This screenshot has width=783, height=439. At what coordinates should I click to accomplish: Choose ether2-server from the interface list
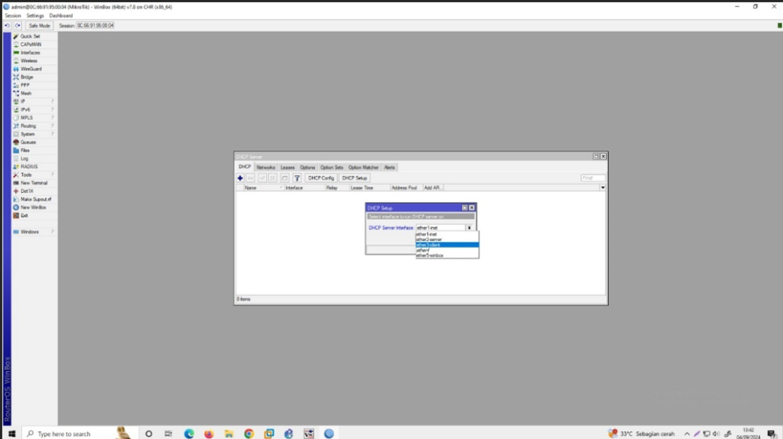pyautogui.click(x=447, y=239)
